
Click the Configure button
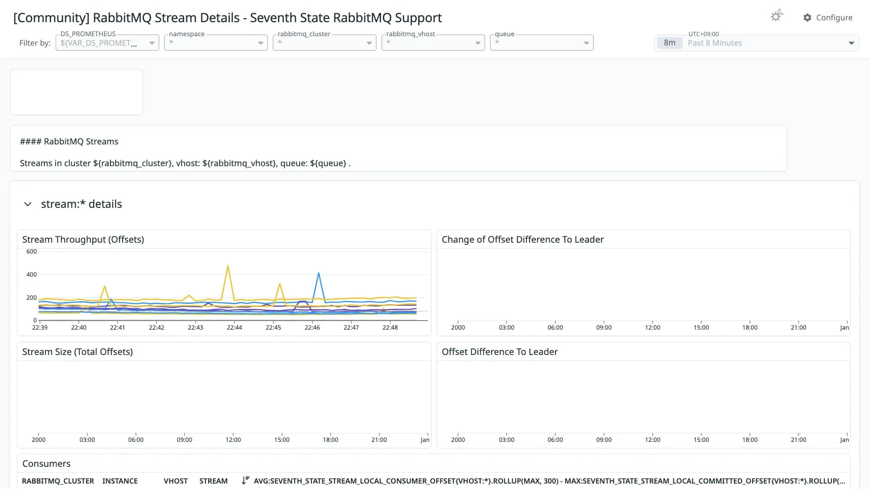click(828, 18)
